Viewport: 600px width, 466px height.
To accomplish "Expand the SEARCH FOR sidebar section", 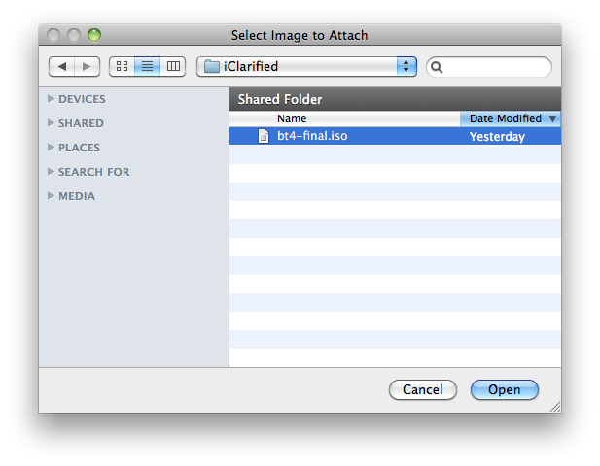I will [51, 172].
